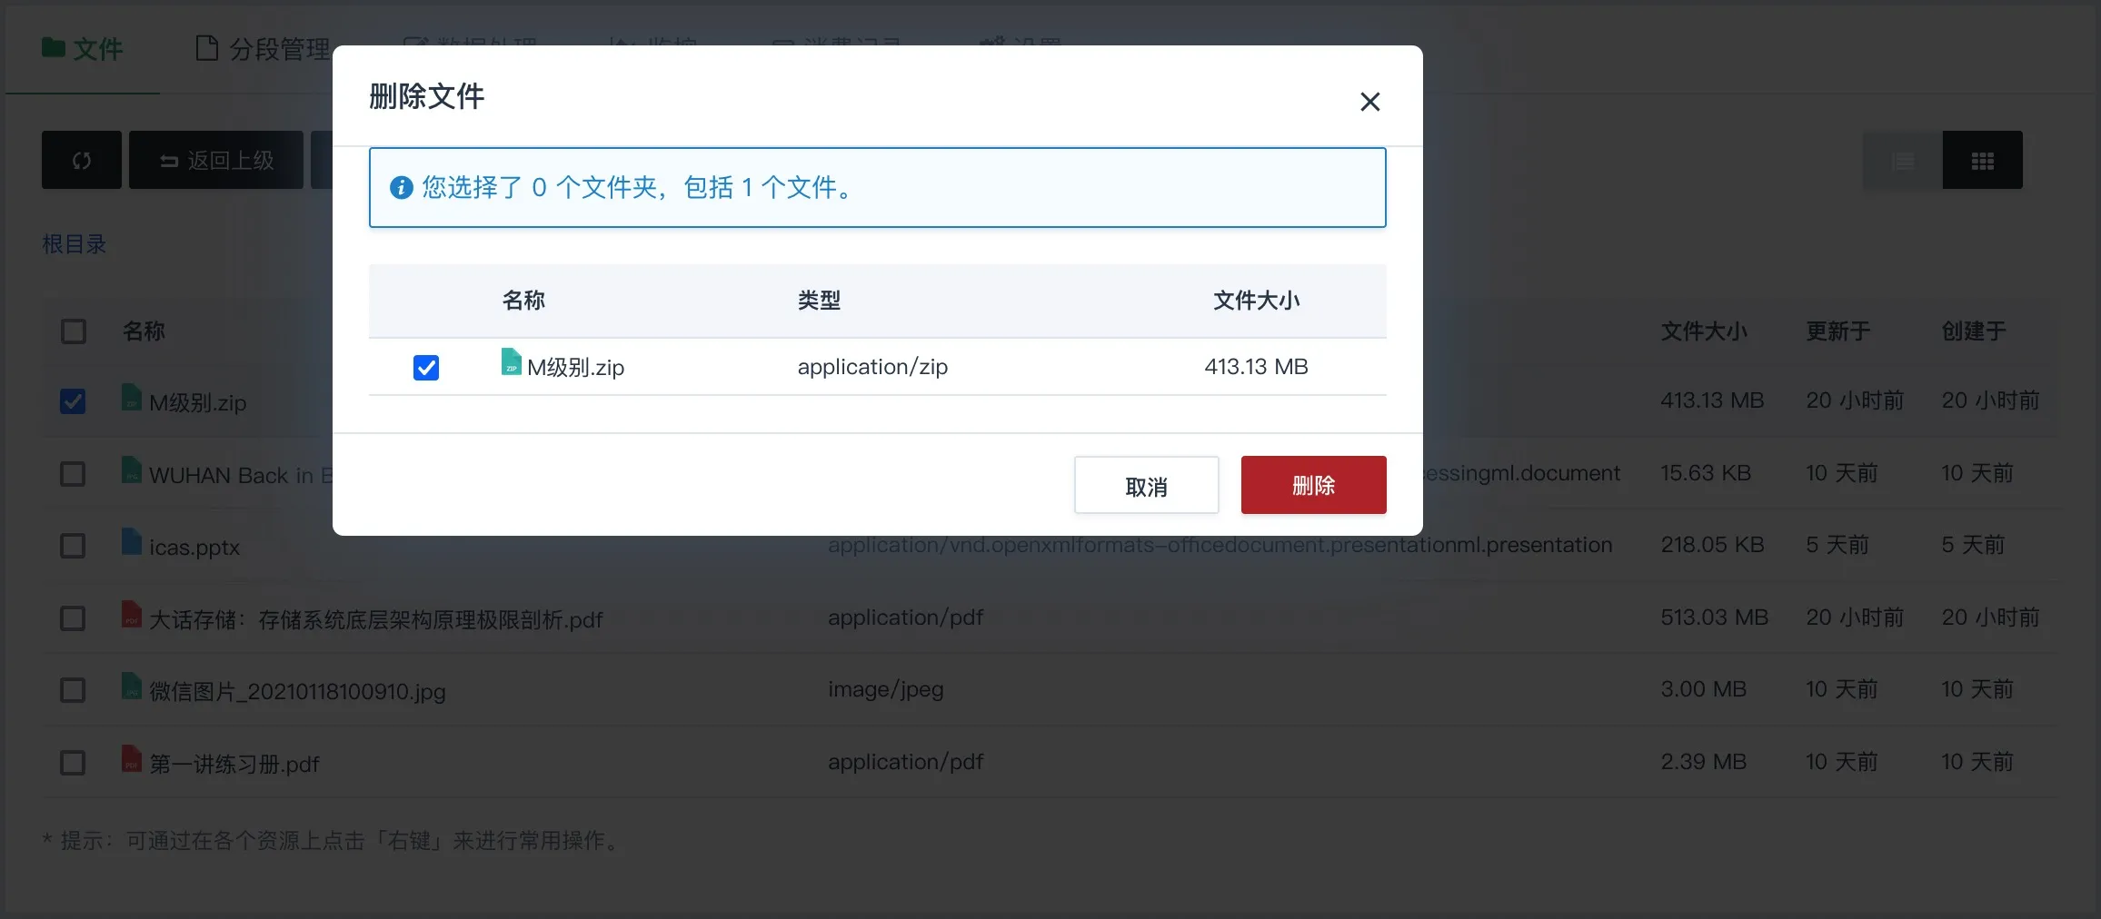2101x919 pixels.
Task: Click the 返回上级 button
Action: [216, 160]
